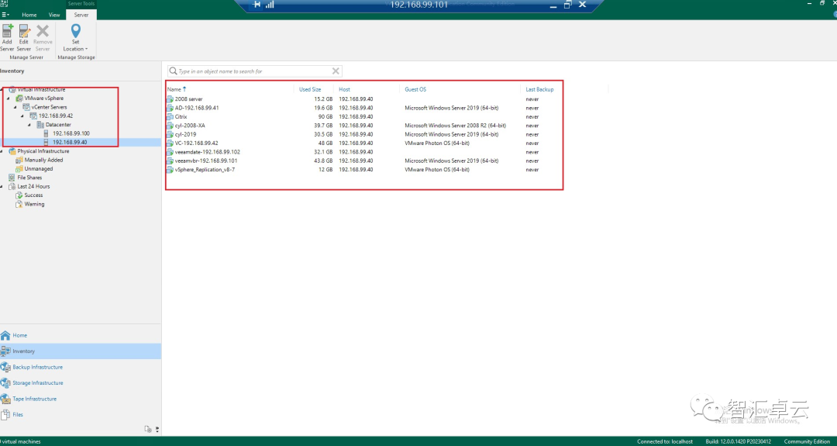Click the VM icon for AD-192.168.99.41
The height and width of the screenshot is (446, 837).
coord(170,108)
